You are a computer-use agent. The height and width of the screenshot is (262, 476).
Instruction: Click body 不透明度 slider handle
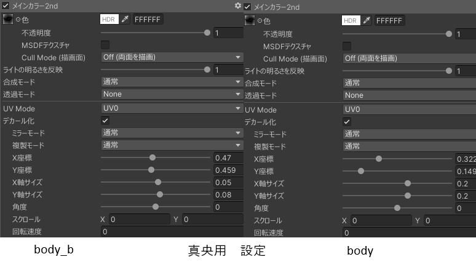[x=449, y=34]
